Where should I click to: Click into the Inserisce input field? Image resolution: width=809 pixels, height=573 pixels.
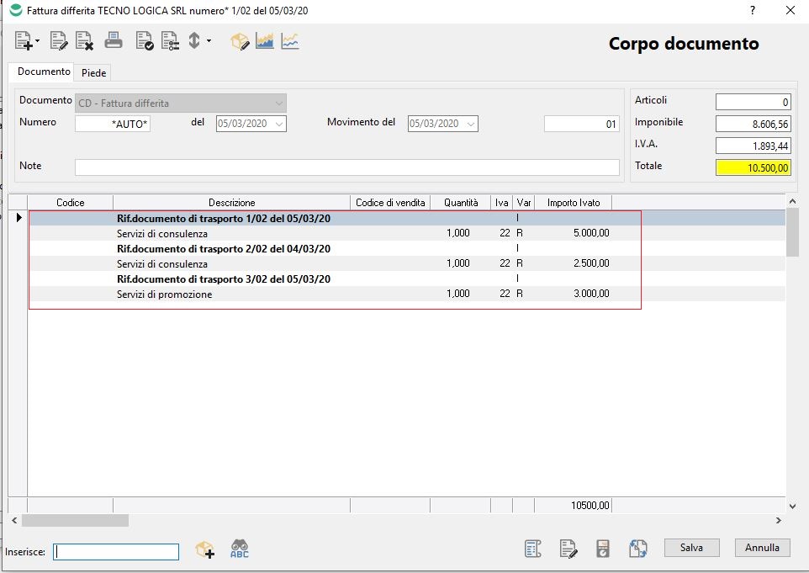(117, 552)
